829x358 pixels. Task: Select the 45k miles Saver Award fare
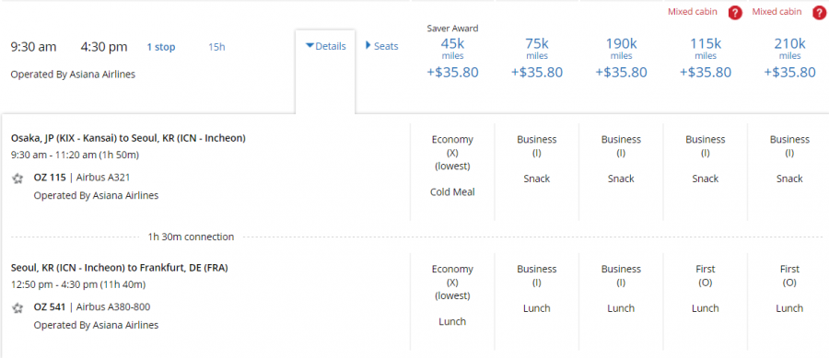[452, 58]
